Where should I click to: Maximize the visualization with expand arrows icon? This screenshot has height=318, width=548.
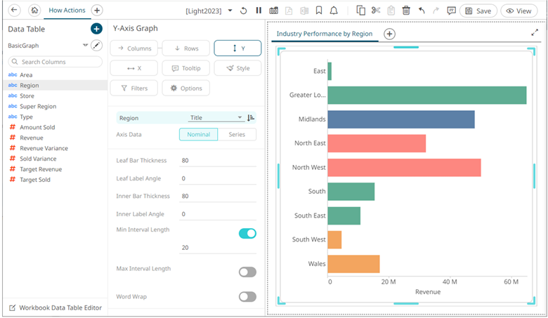coord(535,32)
